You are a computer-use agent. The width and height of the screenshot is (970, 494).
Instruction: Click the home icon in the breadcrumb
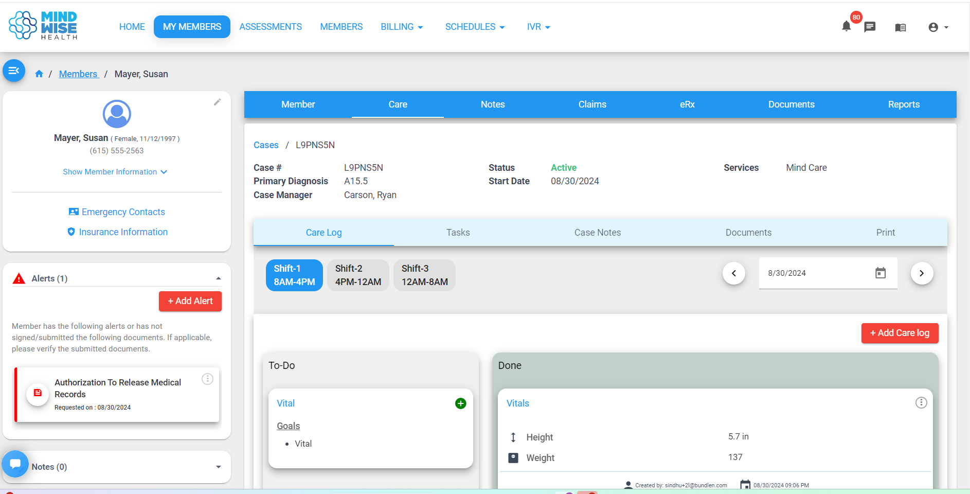point(39,74)
